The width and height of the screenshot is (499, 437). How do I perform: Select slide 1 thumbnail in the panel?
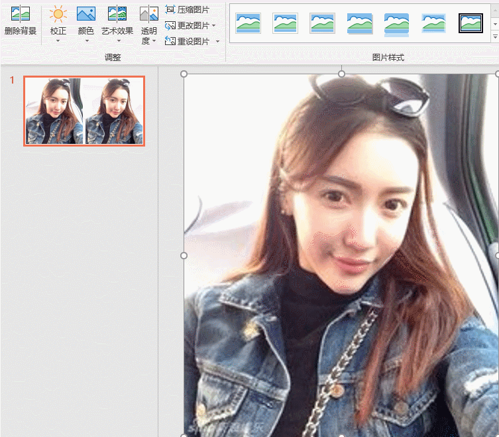click(x=83, y=111)
